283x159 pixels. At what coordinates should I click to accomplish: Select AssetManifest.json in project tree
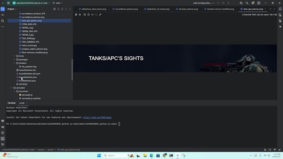pos(28,77)
